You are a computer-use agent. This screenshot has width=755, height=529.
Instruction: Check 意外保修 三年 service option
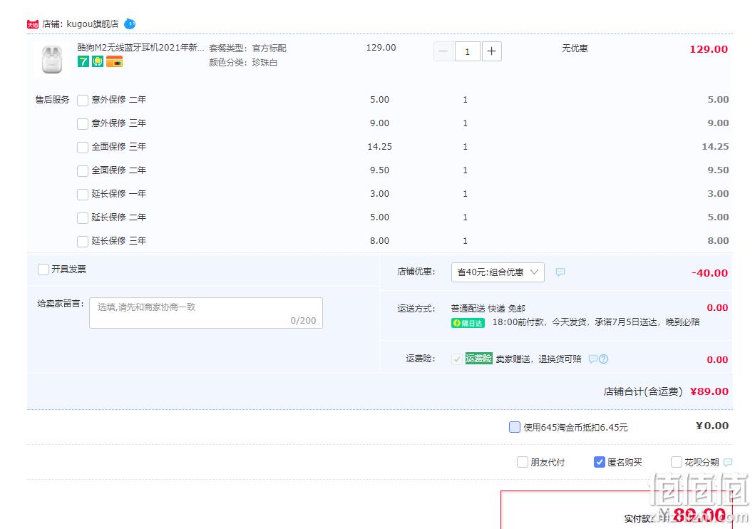click(83, 124)
